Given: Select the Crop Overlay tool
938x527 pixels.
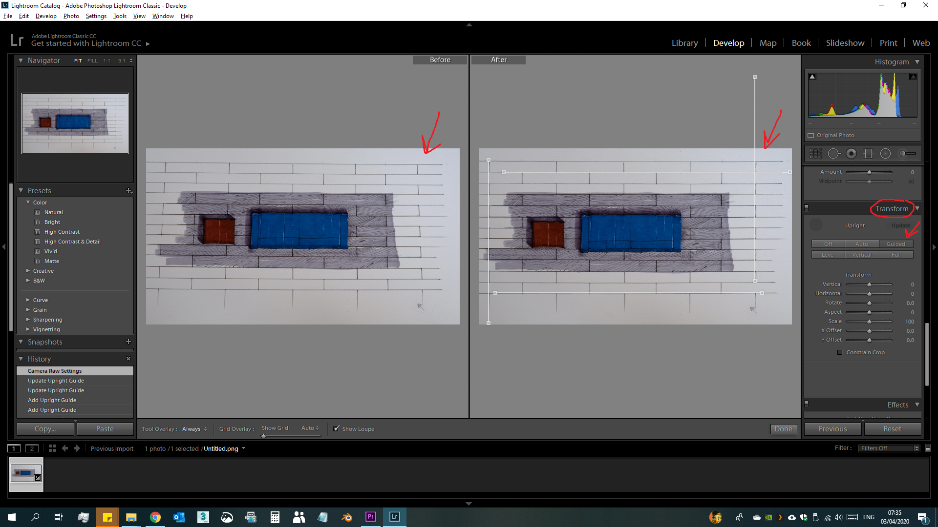Looking at the screenshot, I should [815, 153].
